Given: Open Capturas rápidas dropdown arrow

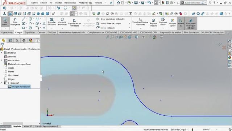Looking at the screenshot, I should [x=163, y=28].
